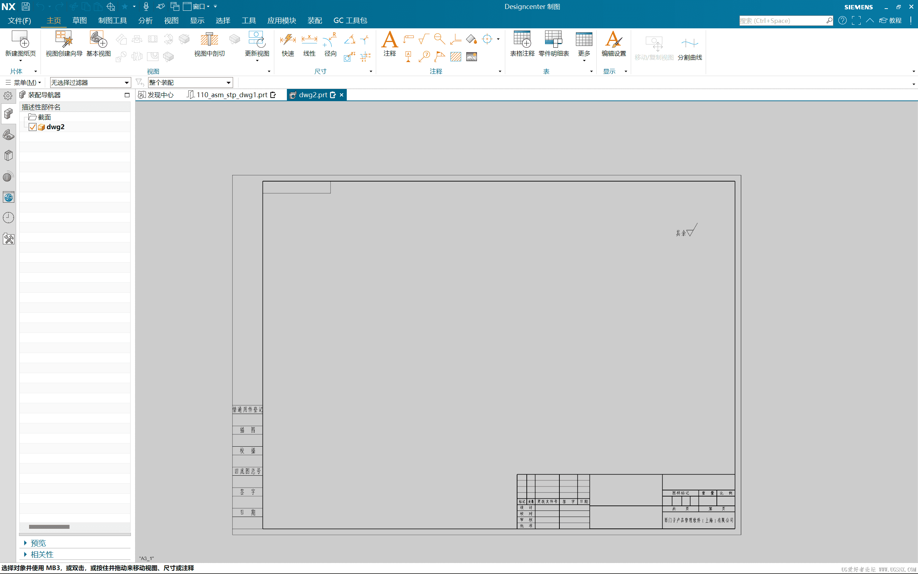Open the Discovery Center (发现中心) tab
This screenshot has width=918, height=574.
click(x=156, y=95)
